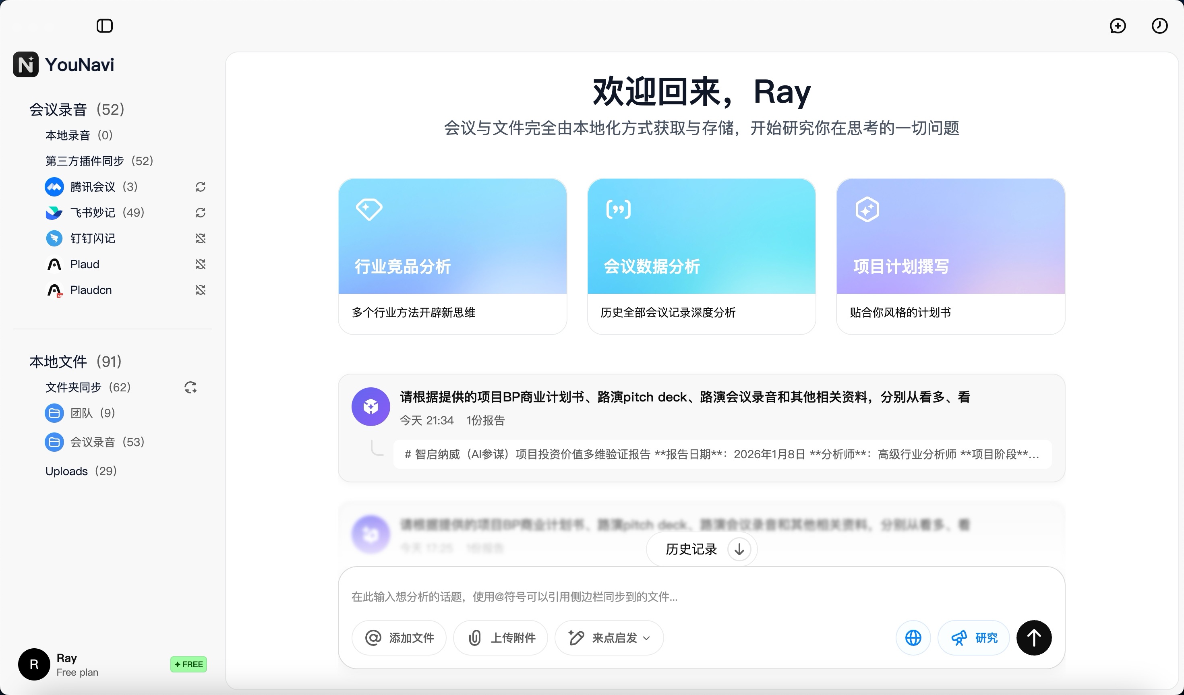Expand the 会议录音 (52) section
The width and height of the screenshot is (1184, 695).
tap(77, 110)
